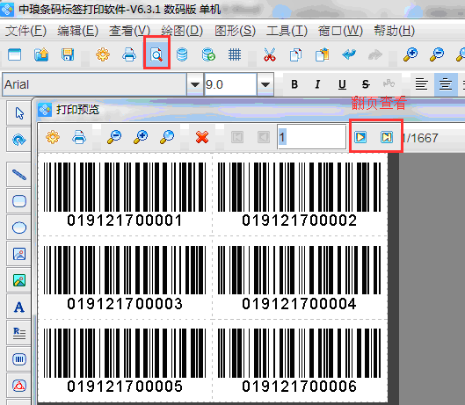Open the 工具(T) menu
Viewport: 465px width, 405px height.
(287, 31)
